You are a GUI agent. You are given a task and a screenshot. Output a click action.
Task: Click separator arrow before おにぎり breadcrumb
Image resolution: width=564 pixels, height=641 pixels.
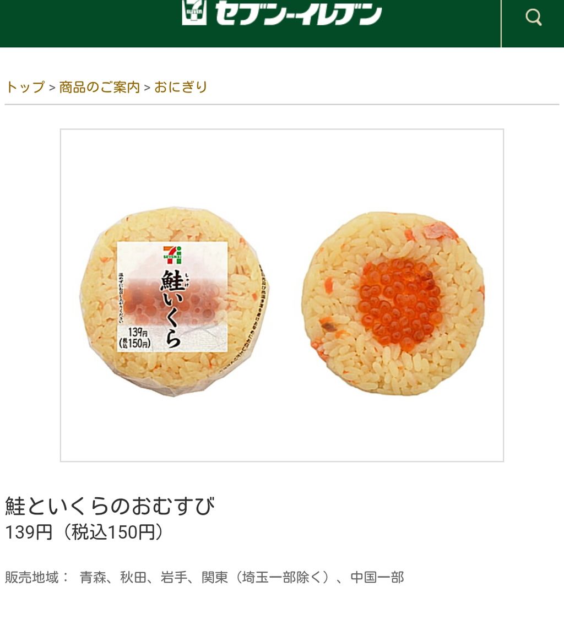tap(147, 88)
